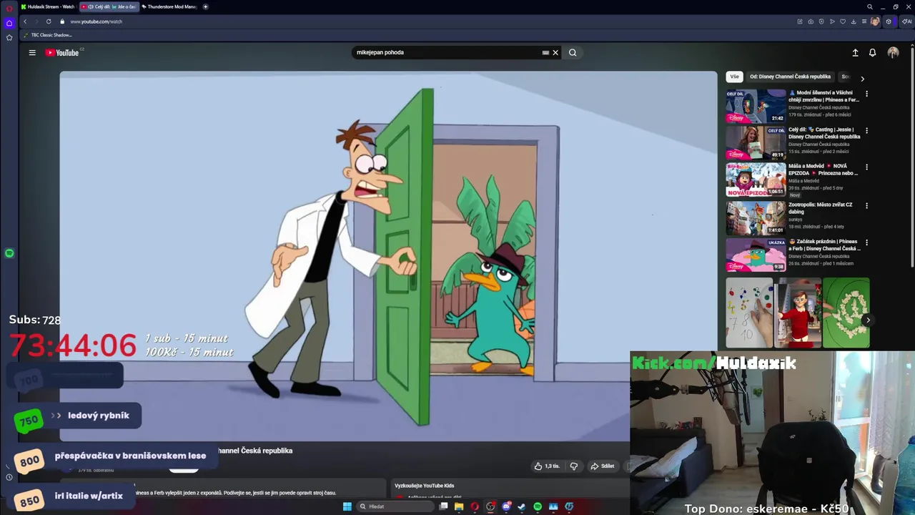This screenshot has width=915, height=515.
Task: Open File Explorer from taskbar
Action: pyautogui.click(x=459, y=506)
